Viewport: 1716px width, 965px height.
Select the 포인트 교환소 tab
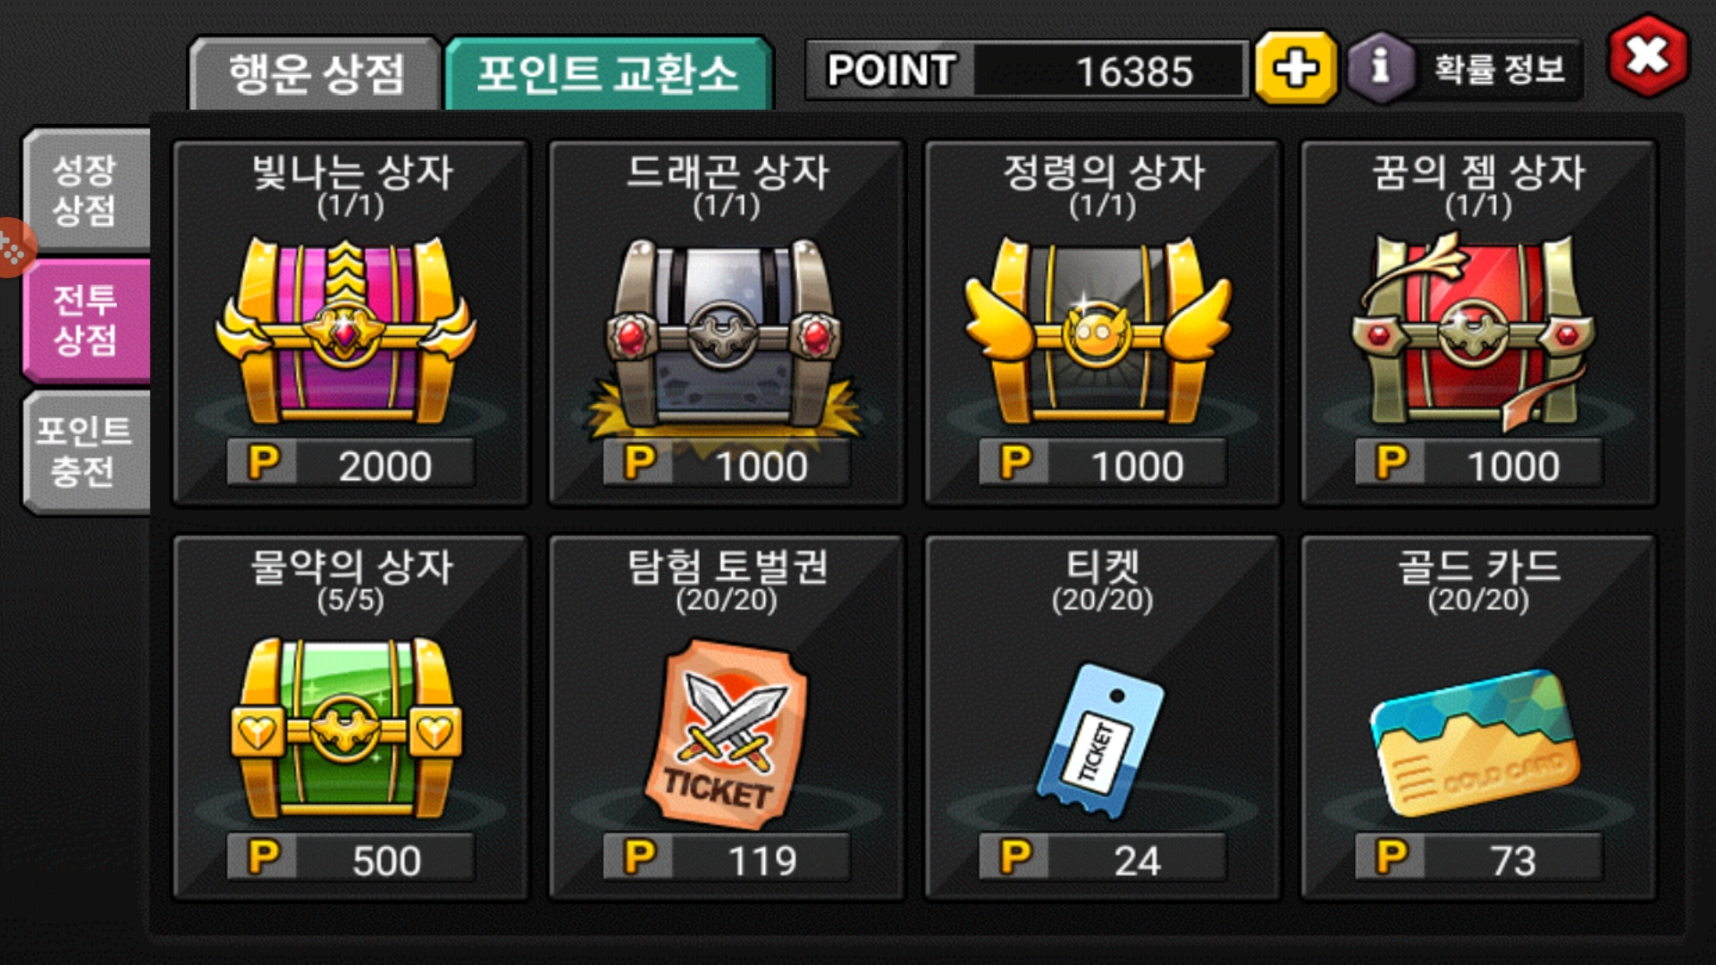coord(609,73)
